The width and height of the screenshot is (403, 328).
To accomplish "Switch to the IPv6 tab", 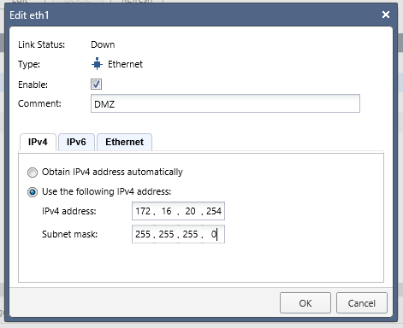I will [x=76, y=142].
